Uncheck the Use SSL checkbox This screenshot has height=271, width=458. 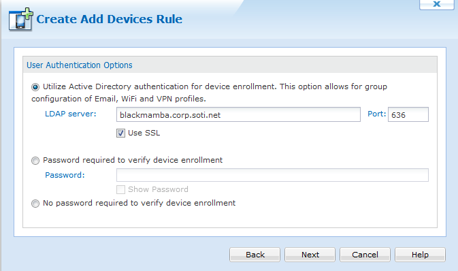pyautogui.click(x=120, y=133)
